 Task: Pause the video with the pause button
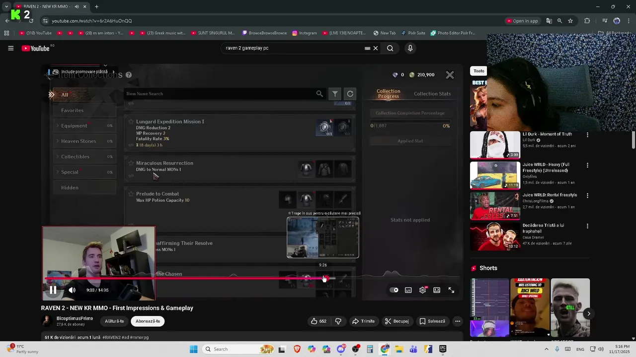coord(53,290)
